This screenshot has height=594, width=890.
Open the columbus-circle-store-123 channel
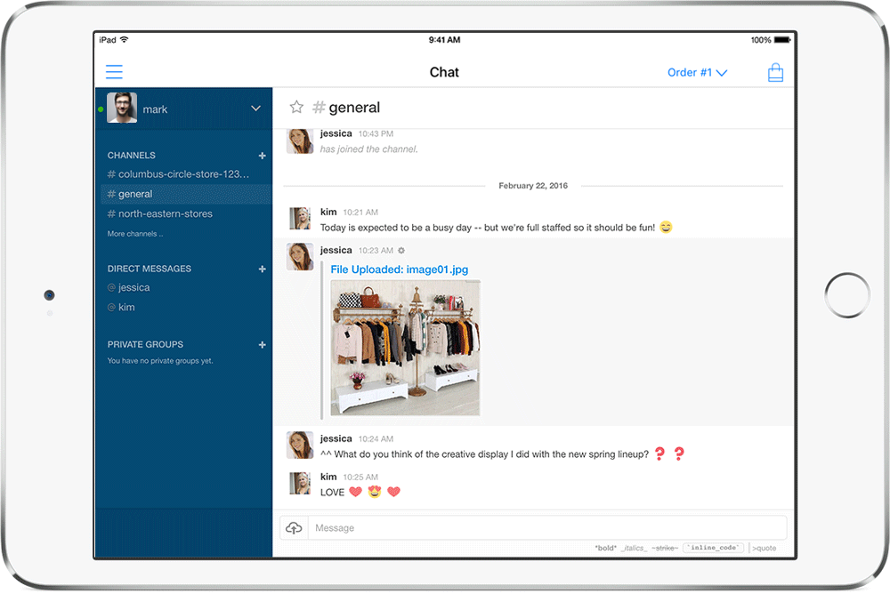(x=178, y=174)
